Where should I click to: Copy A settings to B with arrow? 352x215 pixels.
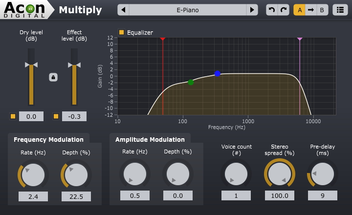point(311,10)
